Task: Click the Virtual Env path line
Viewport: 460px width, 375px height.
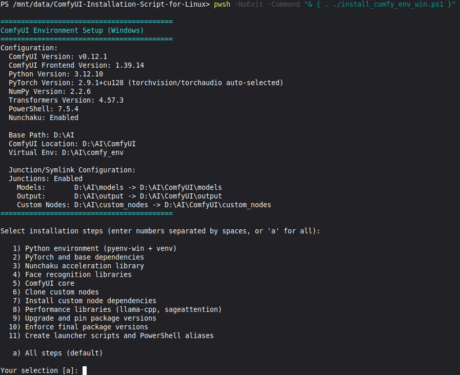Action: [x=66, y=152]
